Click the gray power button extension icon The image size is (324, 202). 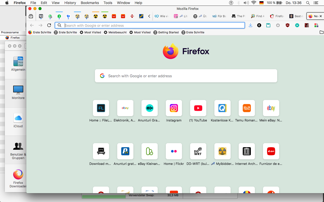click(278, 25)
